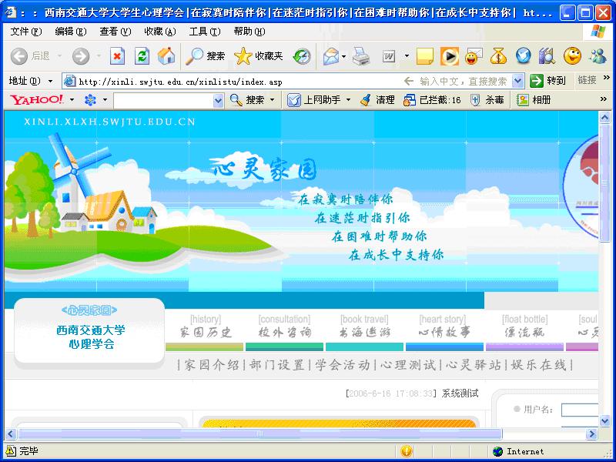616x462 pixels.
Task: Click the 转到 (Go) button
Action: coord(549,81)
